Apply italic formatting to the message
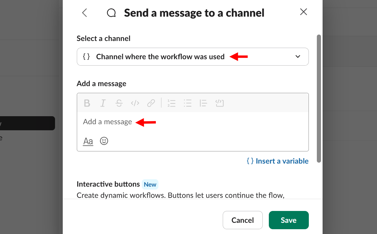 tap(103, 103)
